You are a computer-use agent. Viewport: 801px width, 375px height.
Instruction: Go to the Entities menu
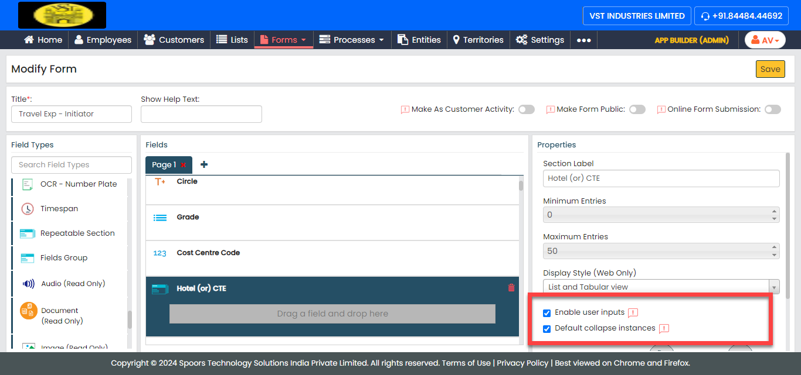click(x=419, y=40)
